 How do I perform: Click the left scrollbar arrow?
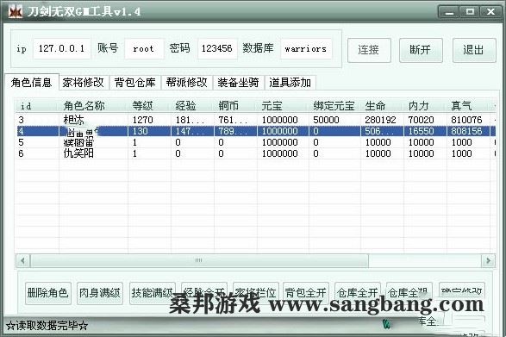pos(22,260)
